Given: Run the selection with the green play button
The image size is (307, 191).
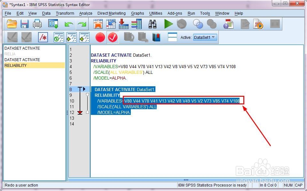Looking at the screenshot, I should pos(169,24).
